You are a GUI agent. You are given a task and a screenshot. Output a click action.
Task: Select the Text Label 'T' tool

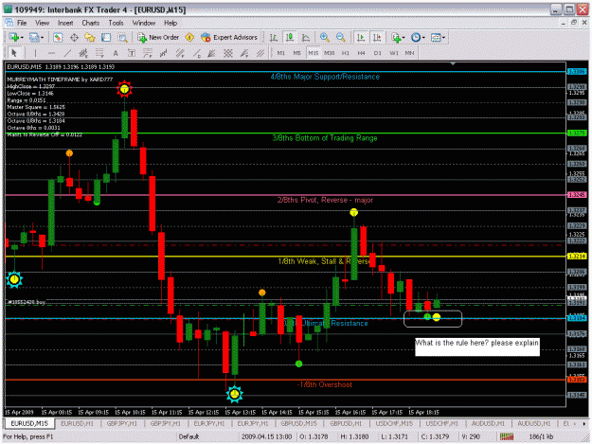coord(132,53)
